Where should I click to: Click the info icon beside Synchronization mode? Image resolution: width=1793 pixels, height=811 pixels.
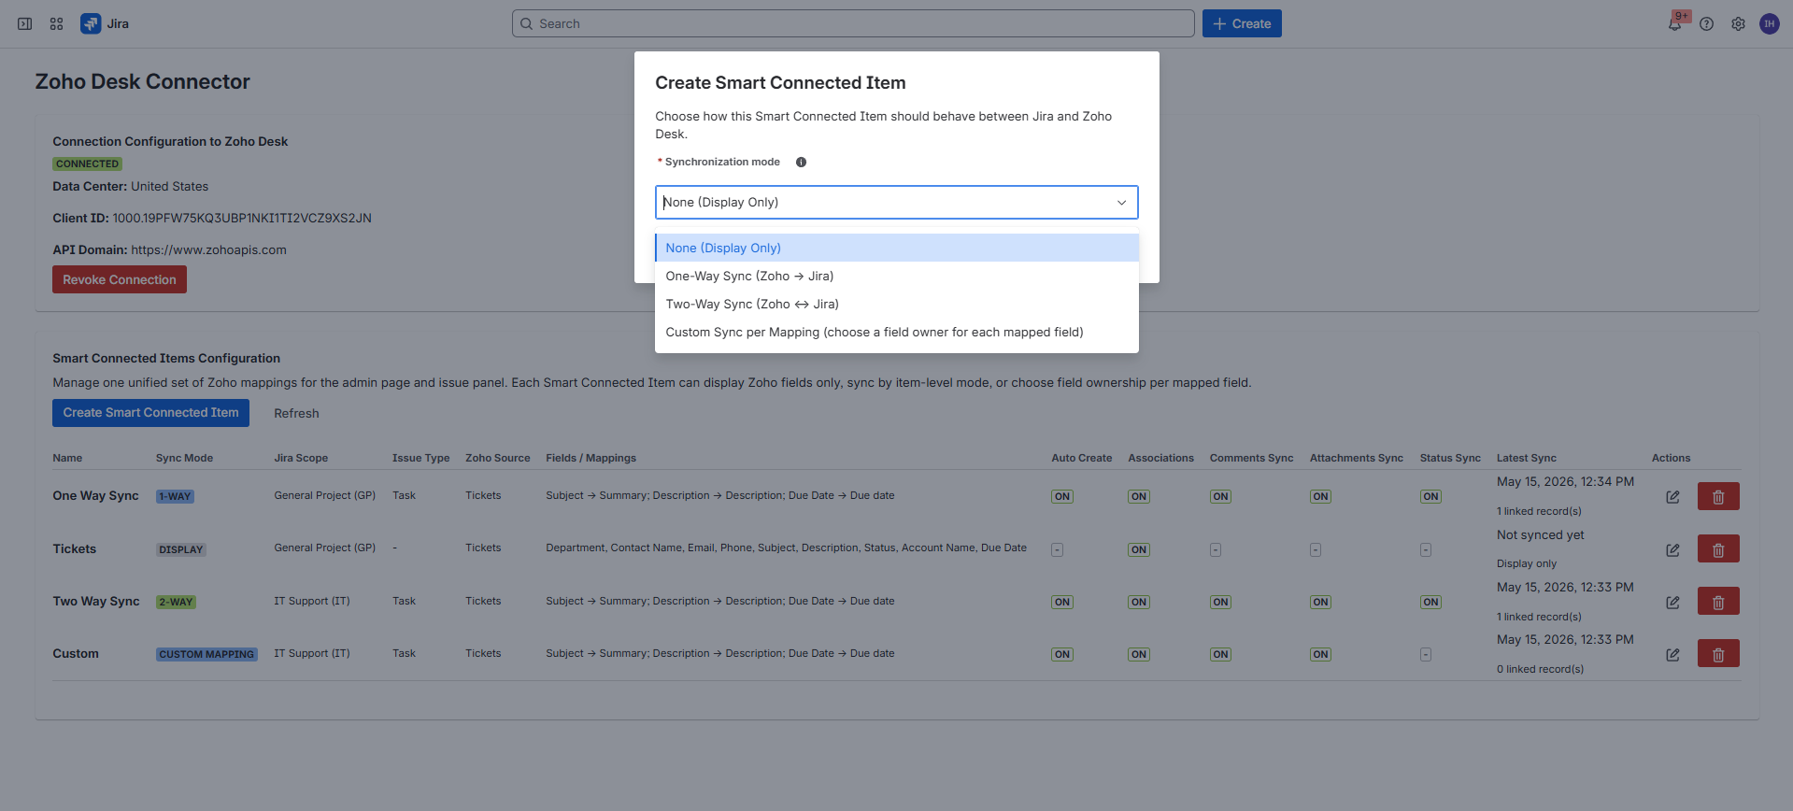pyautogui.click(x=801, y=162)
